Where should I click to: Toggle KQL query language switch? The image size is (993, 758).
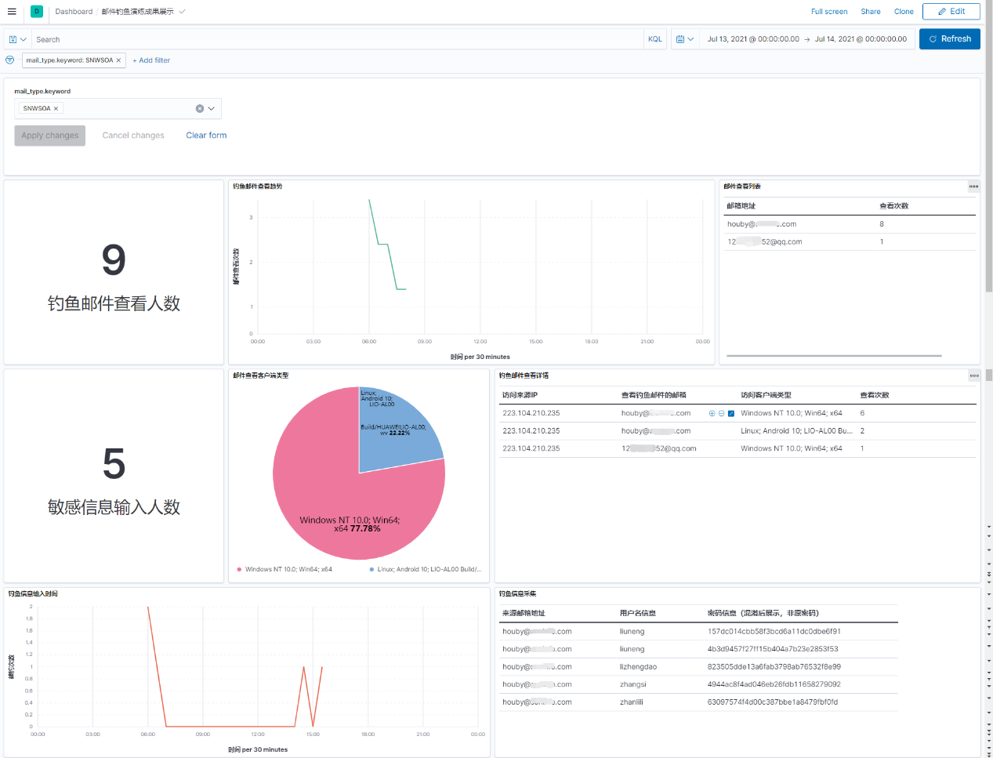tap(655, 39)
